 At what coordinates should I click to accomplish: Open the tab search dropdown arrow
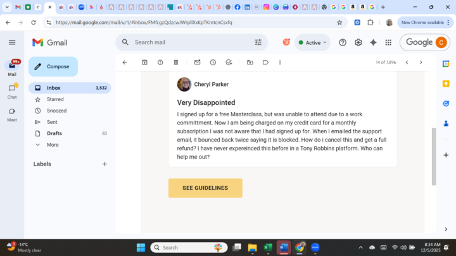pyautogui.click(x=7, y=7)
